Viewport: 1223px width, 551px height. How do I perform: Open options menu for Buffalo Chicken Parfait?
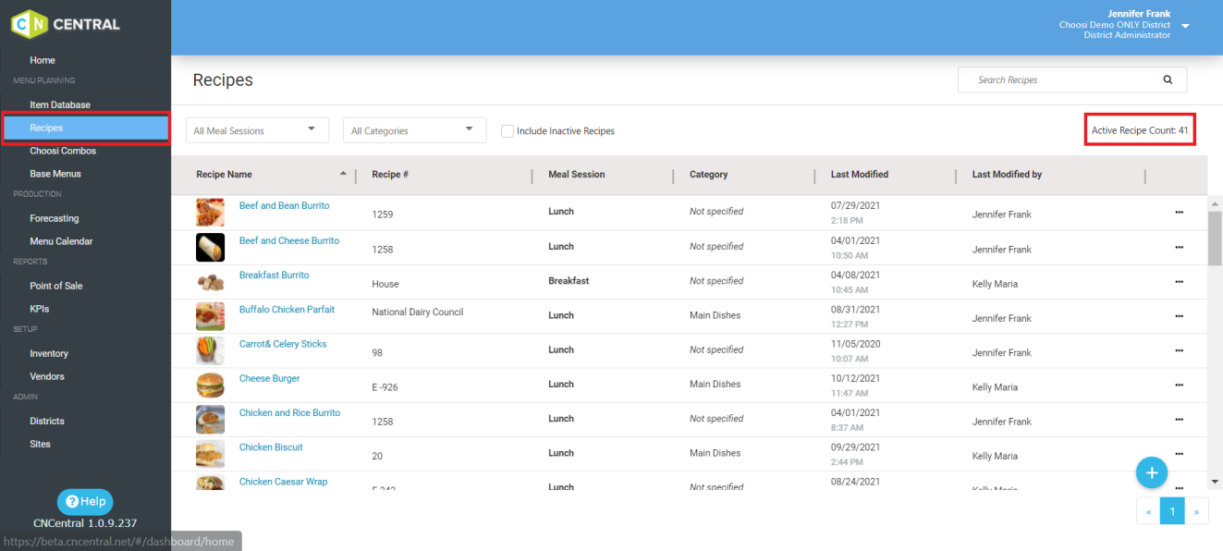click(x=1179, y=316)
